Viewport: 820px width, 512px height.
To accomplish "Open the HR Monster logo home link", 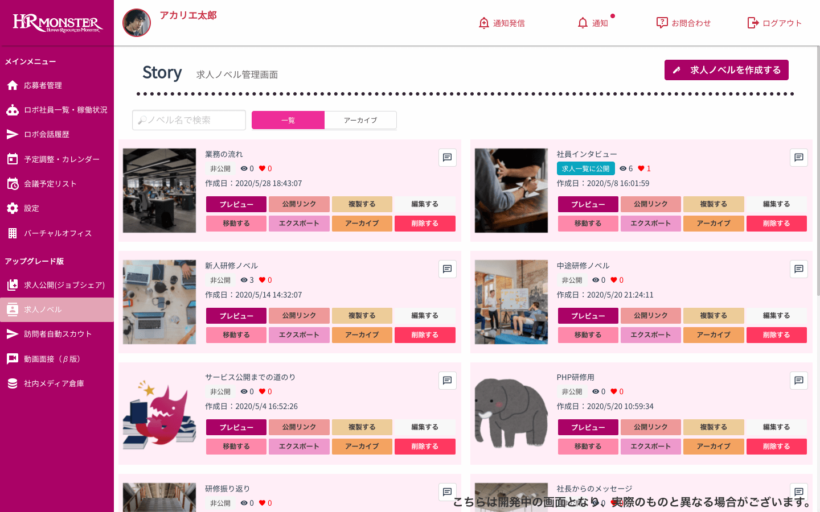I will pyautogui.click(x=57, y=23).
